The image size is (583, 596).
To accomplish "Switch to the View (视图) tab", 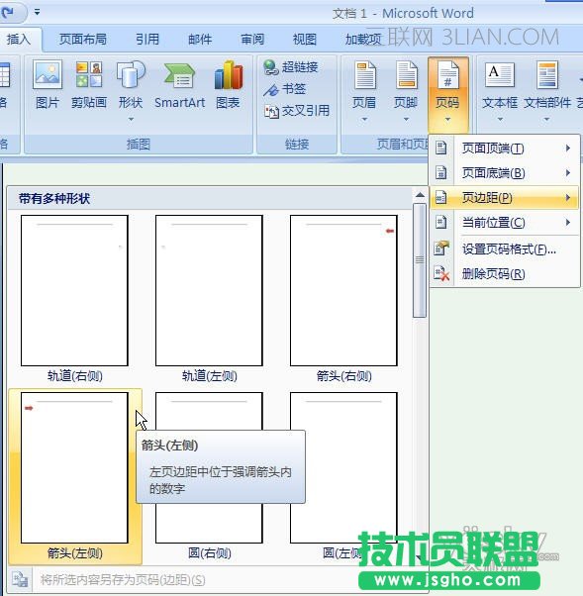I will coord(305,40).
